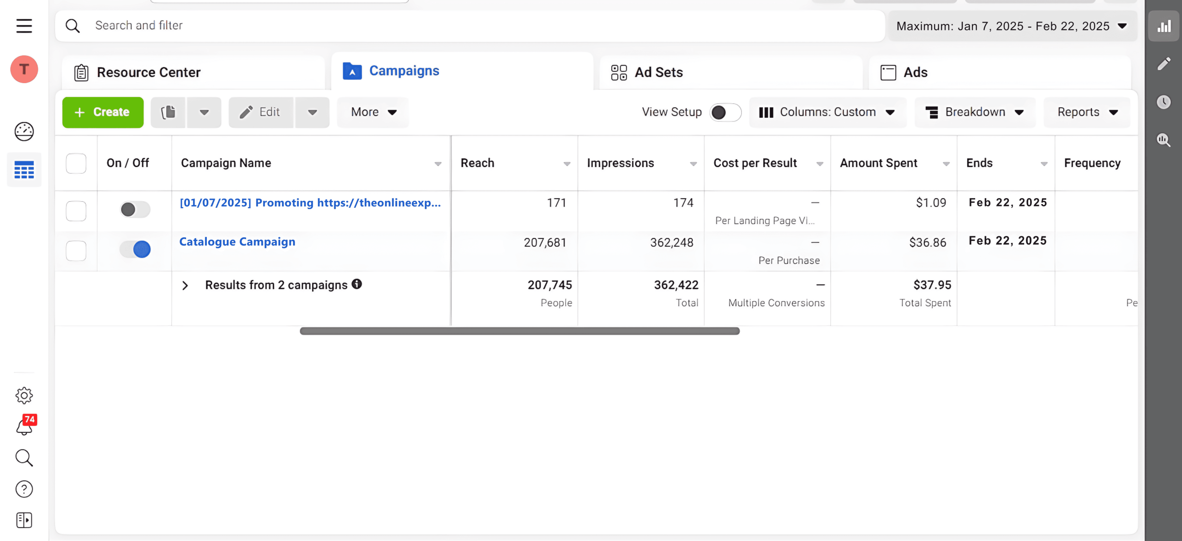Turn off the Catalogue Campaign toggle

tap(135, 249)
